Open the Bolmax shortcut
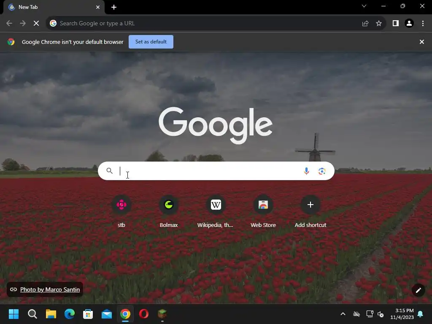 169,212
